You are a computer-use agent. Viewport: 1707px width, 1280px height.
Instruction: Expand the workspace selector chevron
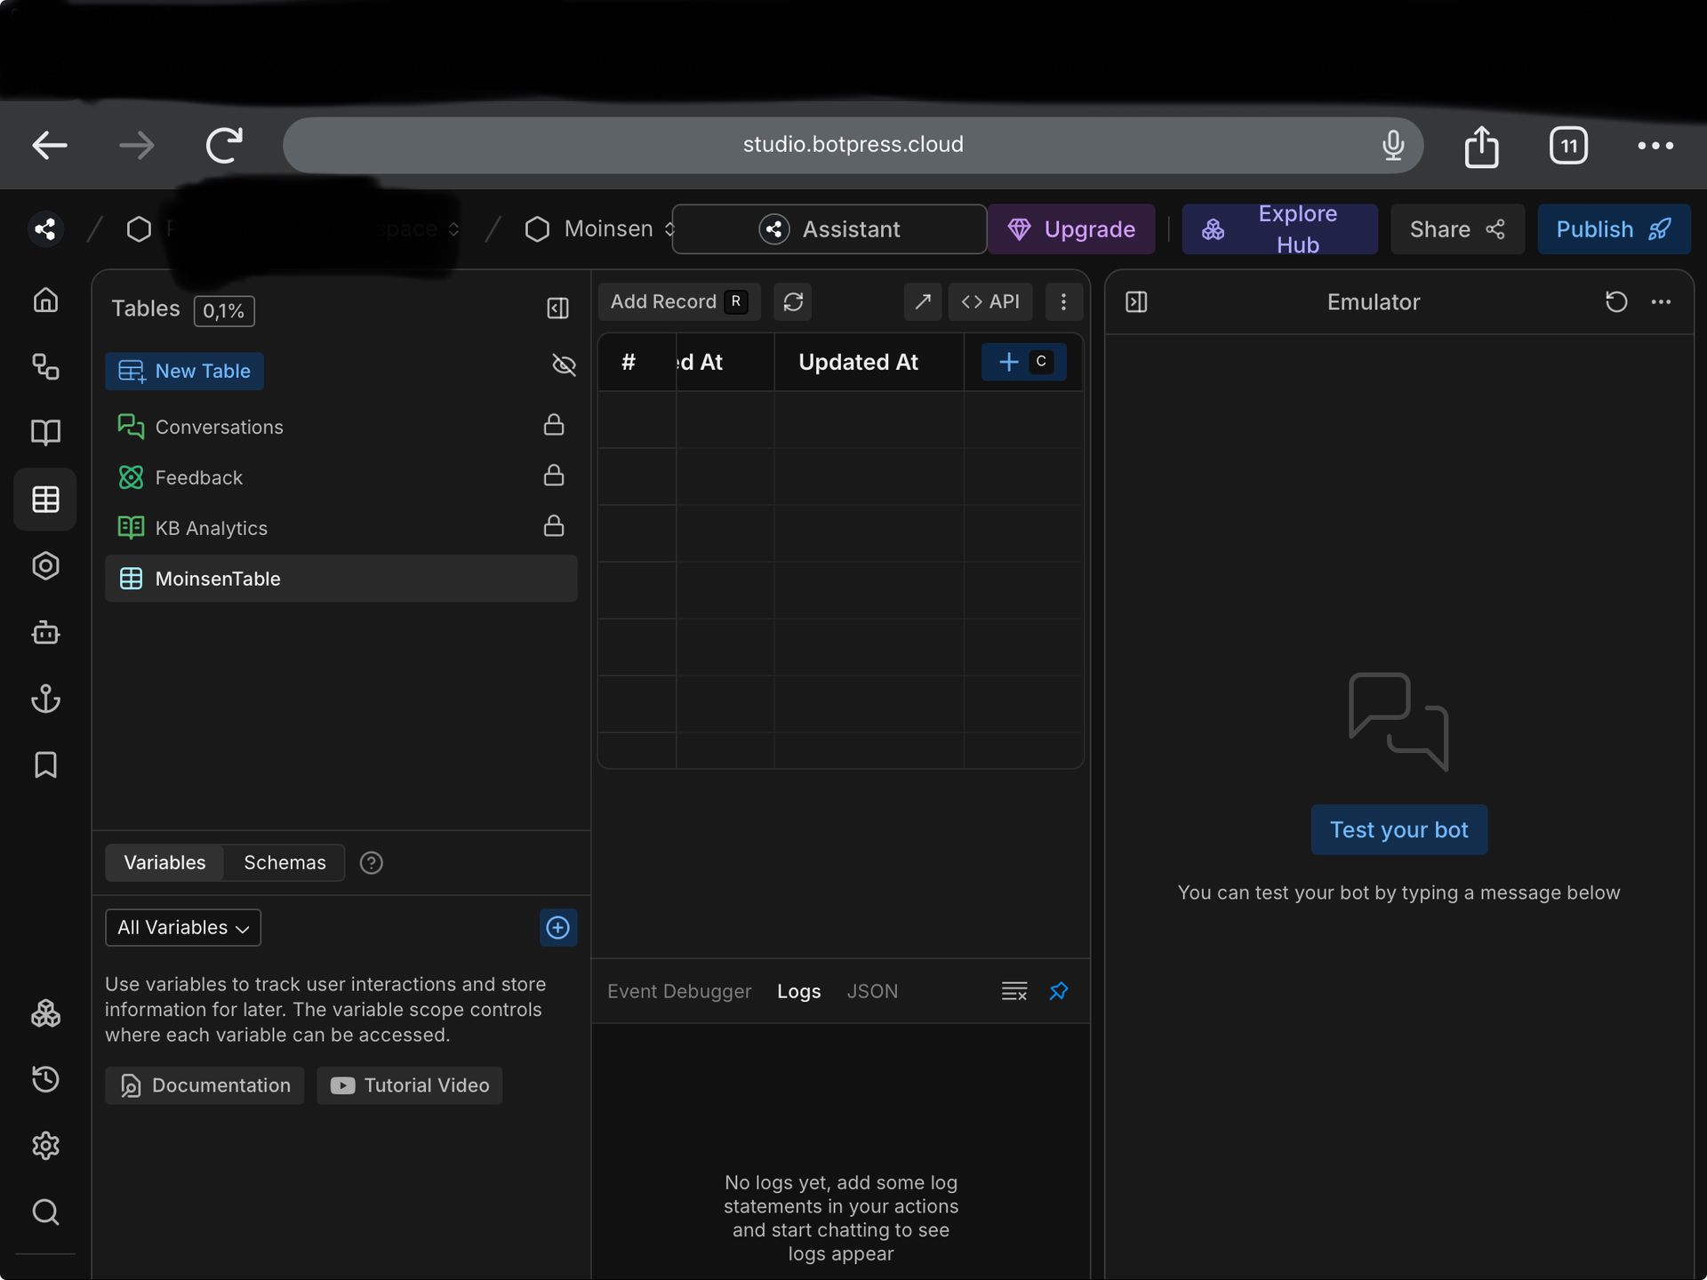(453, 229)
